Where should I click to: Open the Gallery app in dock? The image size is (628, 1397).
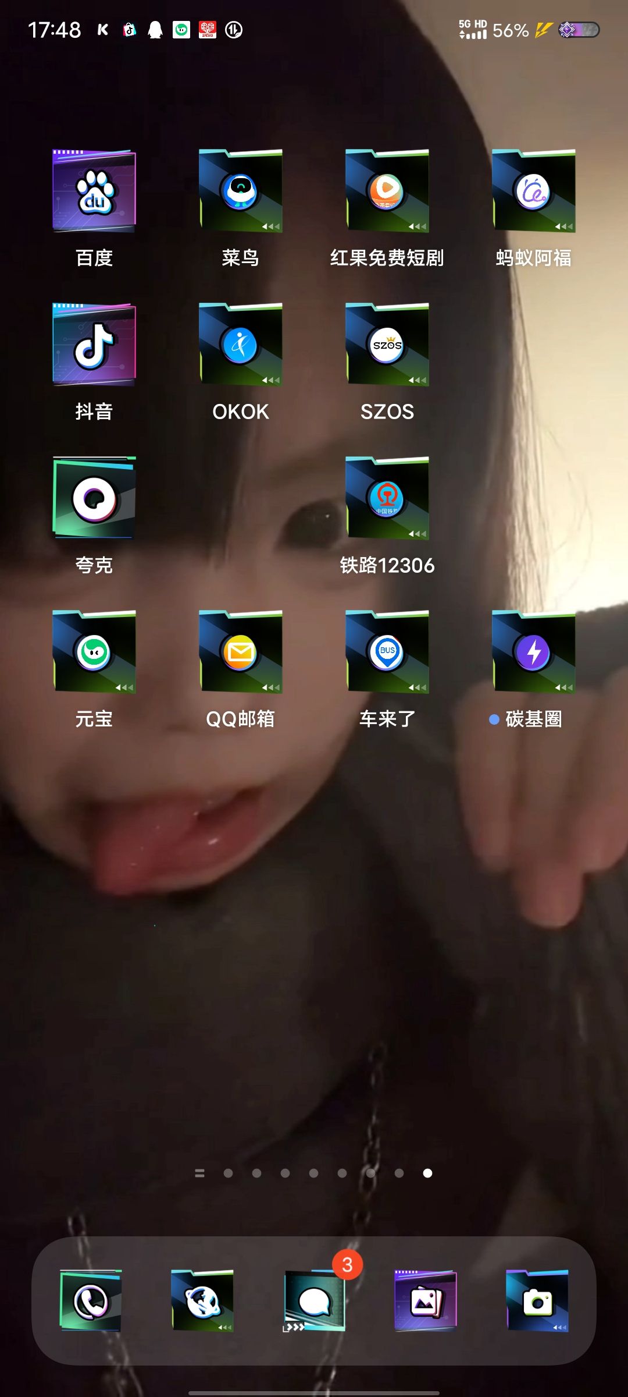coord(426,1301)
